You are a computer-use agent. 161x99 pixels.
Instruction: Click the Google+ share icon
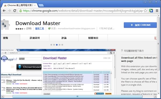coord(155,38)
